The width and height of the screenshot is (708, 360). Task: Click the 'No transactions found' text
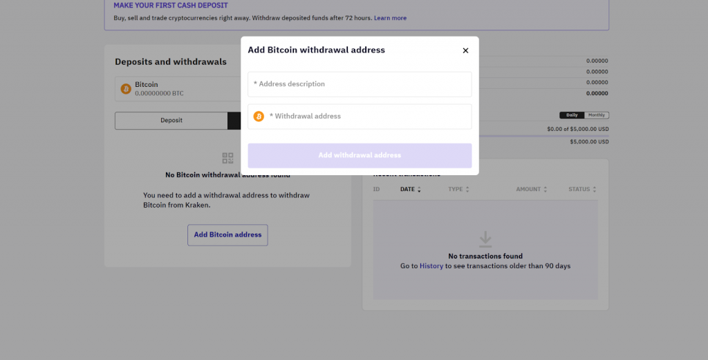485,256
